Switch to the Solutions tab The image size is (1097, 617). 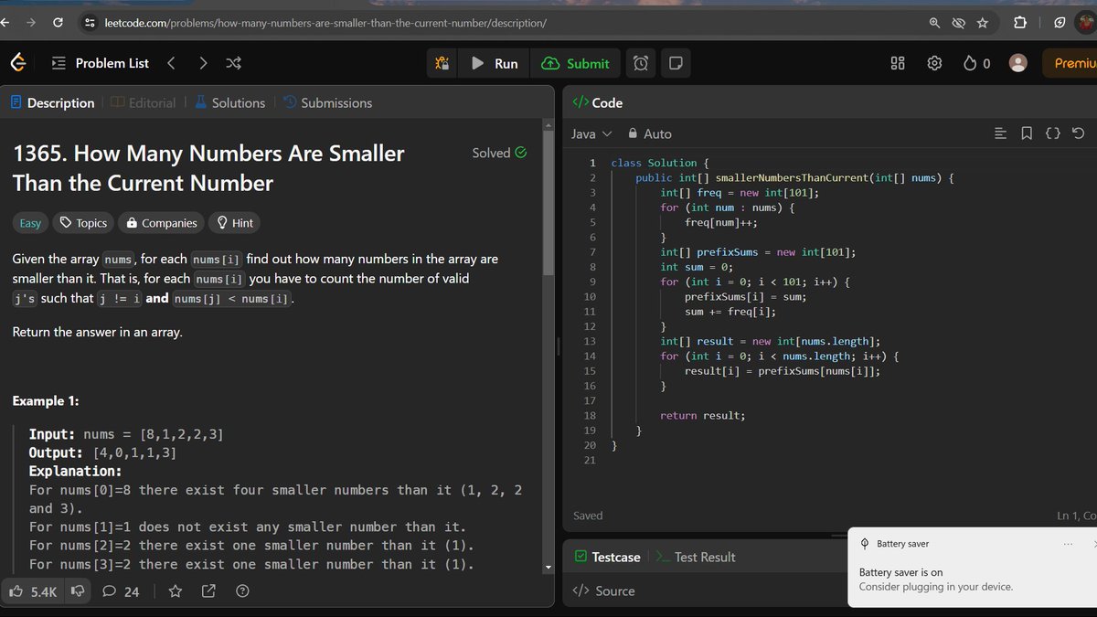click(230, 102)
